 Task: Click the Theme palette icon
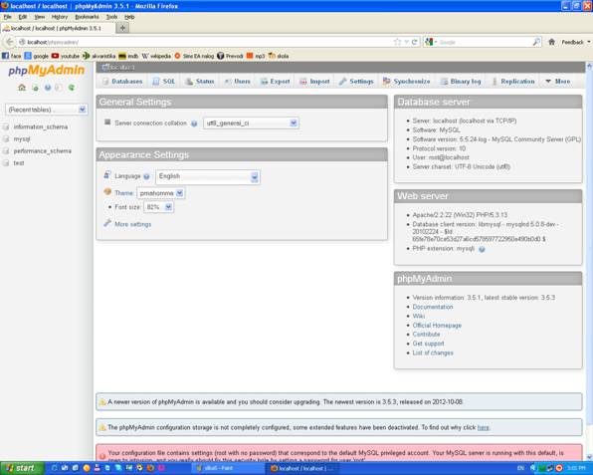(107, 192)
